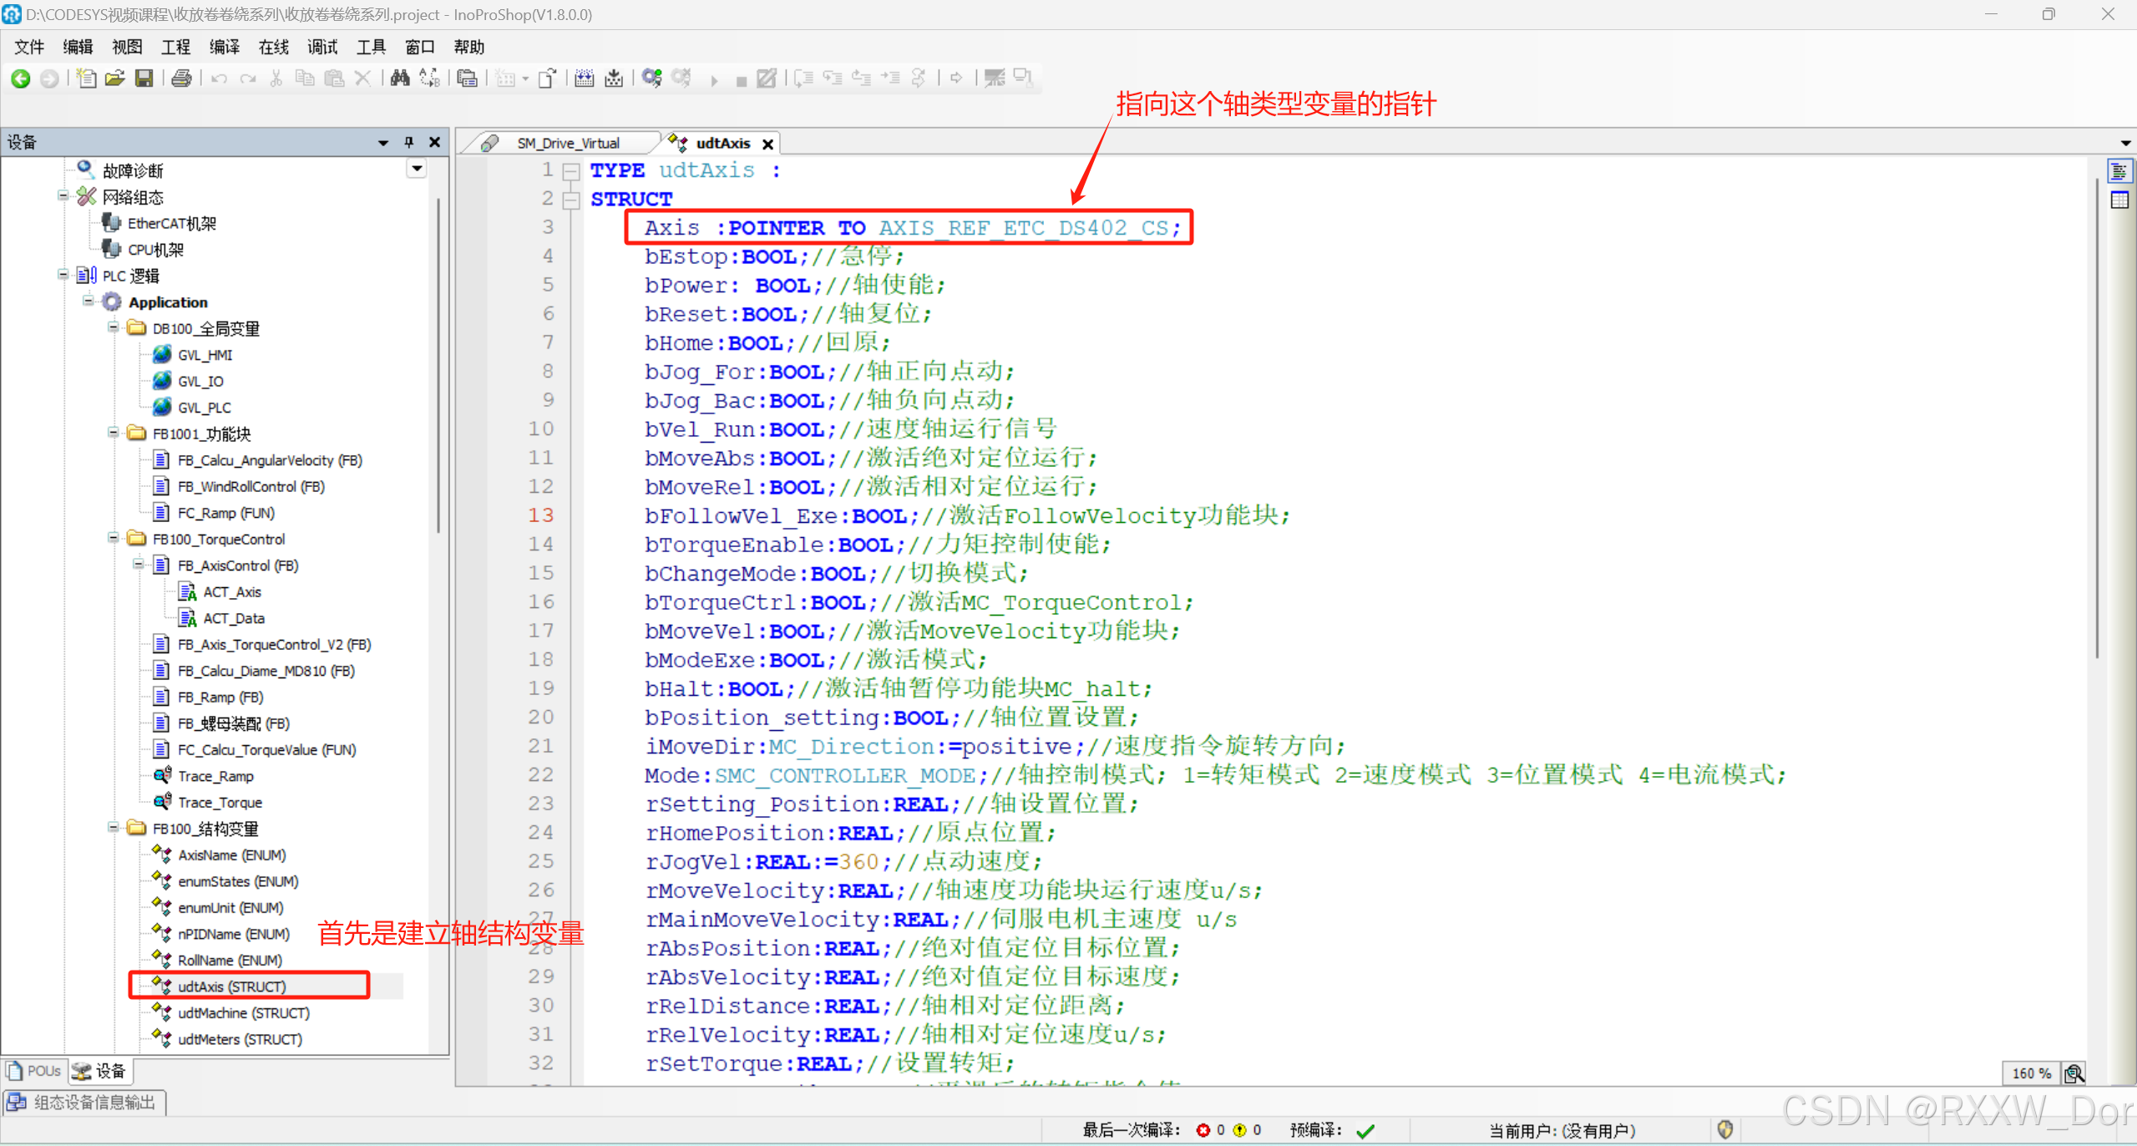Open the 设备 panel dropdown arrow
The height and width of the screenshot is (1146, 2137).
[383, 143]
